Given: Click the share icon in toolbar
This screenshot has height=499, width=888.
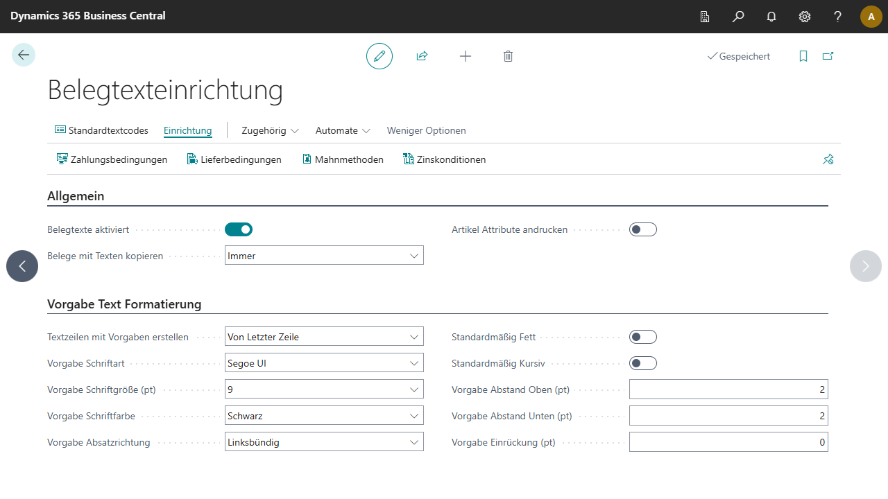Looking at the screenshot, I should pyautogui.click(x=422, y=56).
